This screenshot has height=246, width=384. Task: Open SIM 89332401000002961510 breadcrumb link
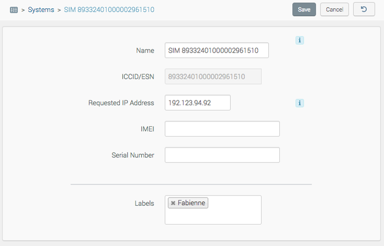[x=109, y=10]
